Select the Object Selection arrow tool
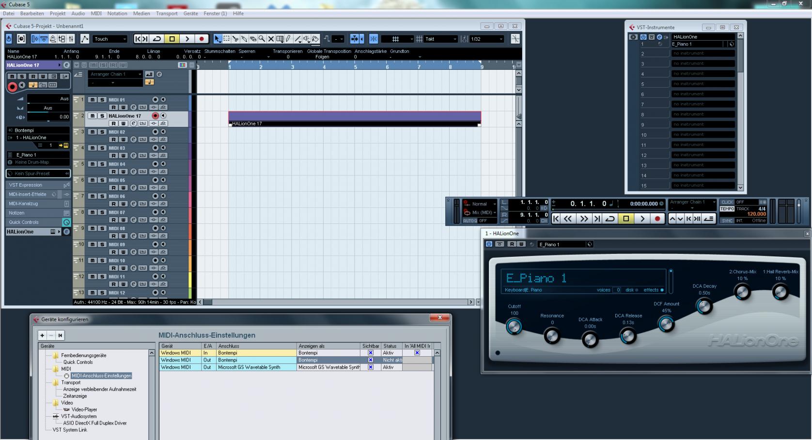The image size is (812, 440). pyautogui.click(x=218, y=39)
